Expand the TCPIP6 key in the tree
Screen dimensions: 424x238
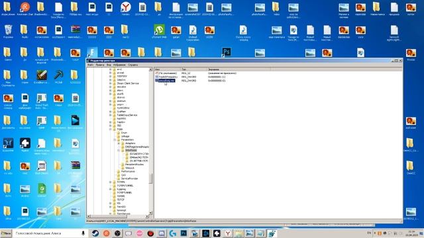pos(111,182)
